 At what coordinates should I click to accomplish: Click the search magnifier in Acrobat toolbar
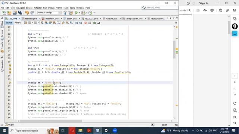pyautogui.click(x=189, y=10)
